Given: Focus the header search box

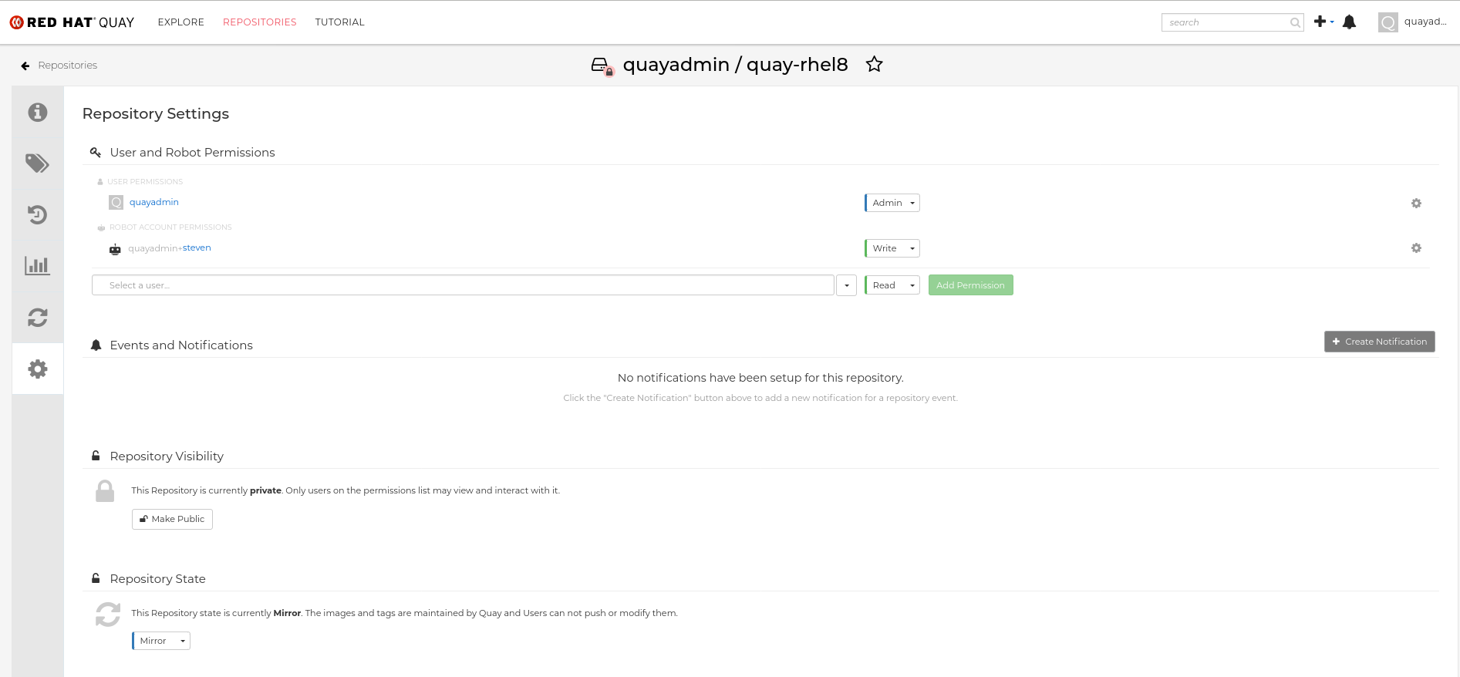Looking at the screenshot, I should (x=1232, y=22).
